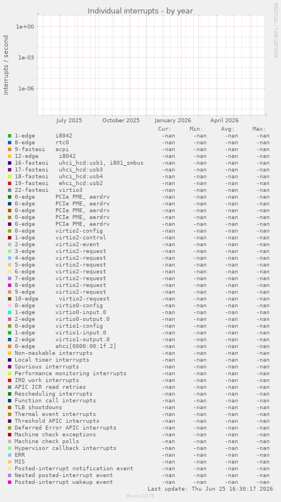
Task: Click the red swatch for ehci_hcd:usb2
Action: [10, 183]
